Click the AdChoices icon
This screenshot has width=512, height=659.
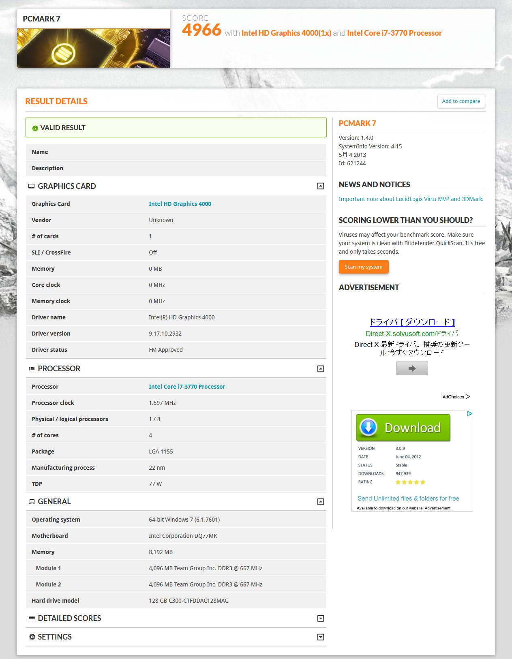pyautogui.click(x=467, y=397)
